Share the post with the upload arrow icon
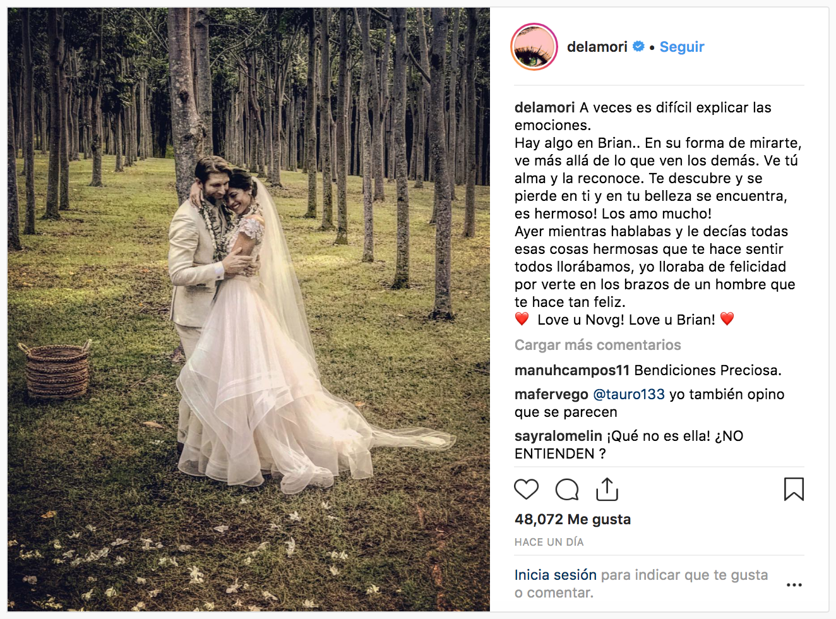836x619 pixels. pyautogui.click(x=607, y=490)
